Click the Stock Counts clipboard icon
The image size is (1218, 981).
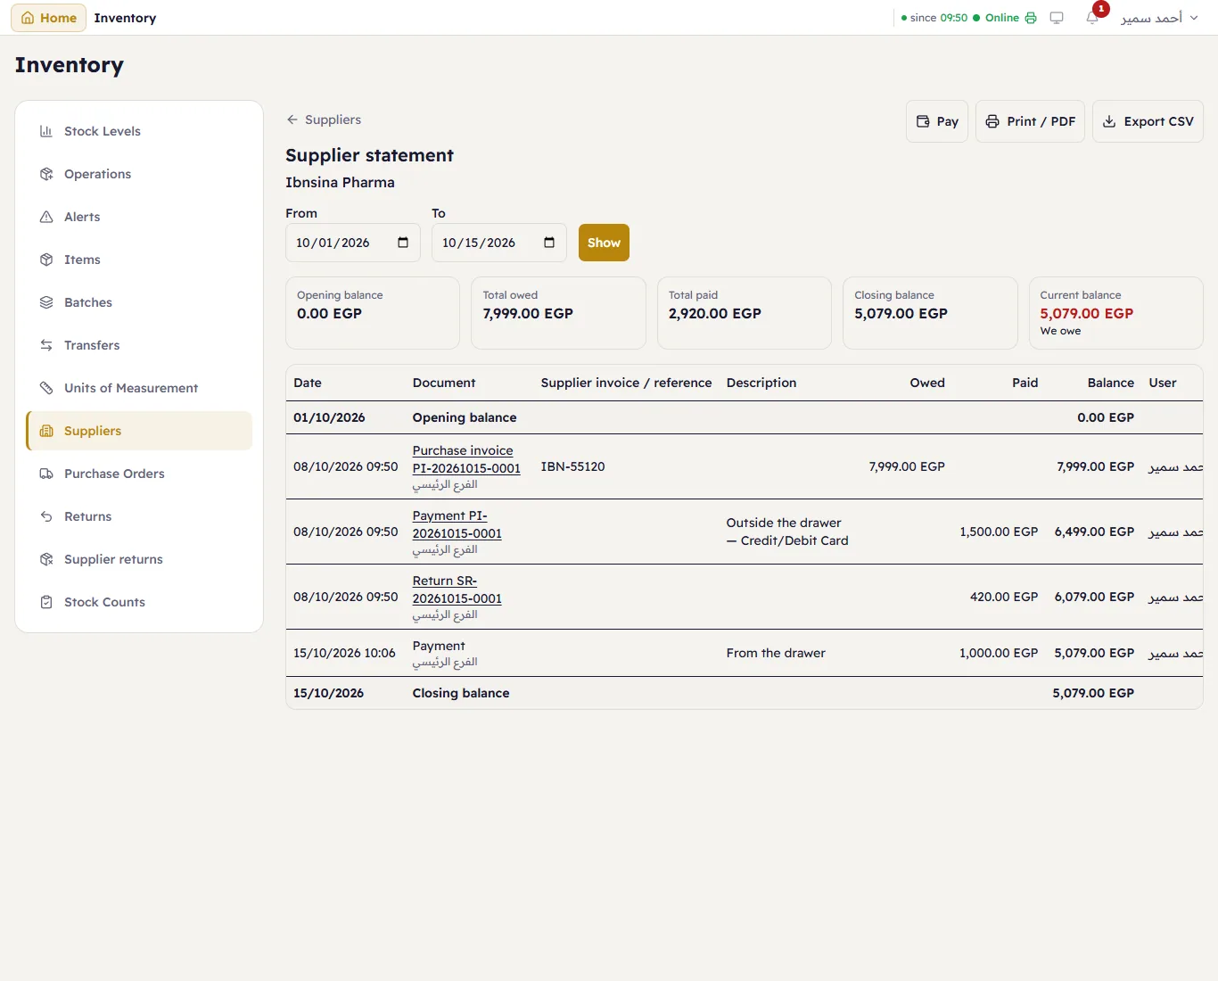coord(46,602)
